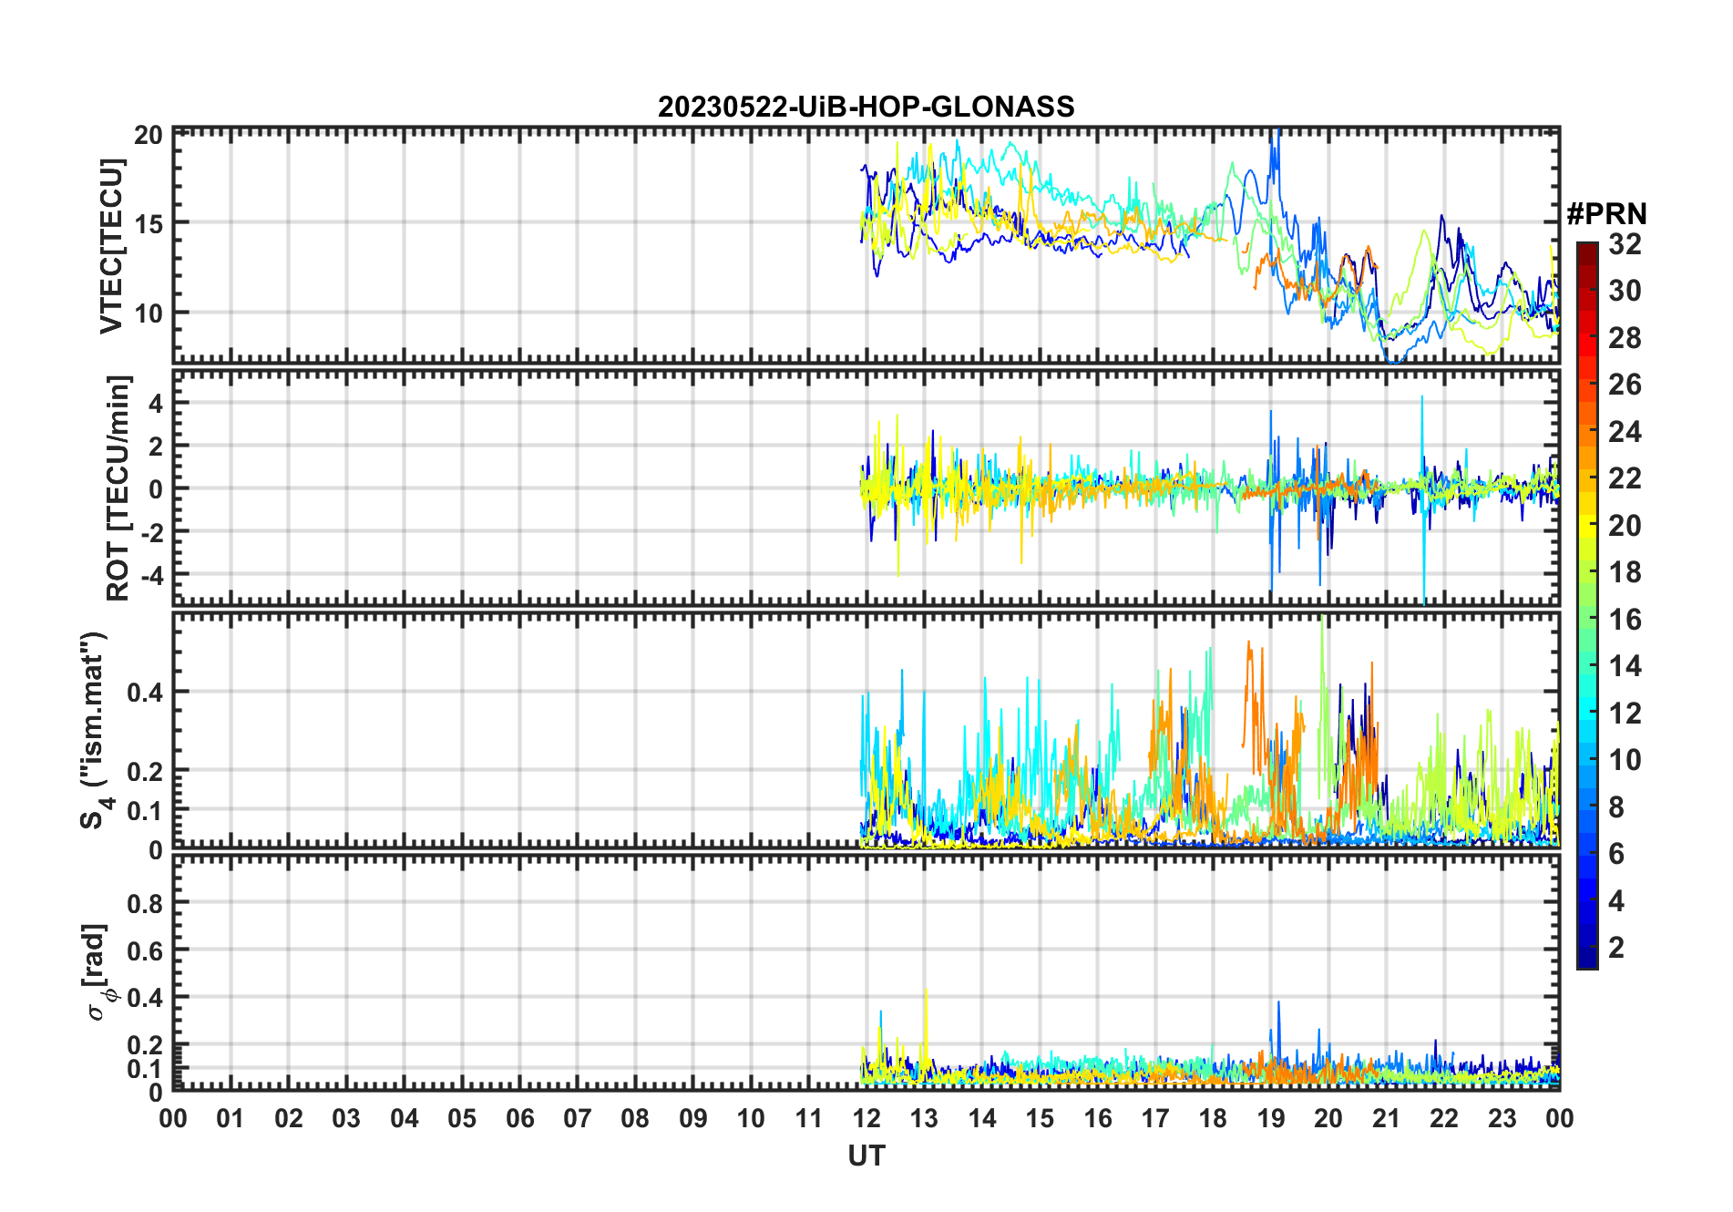Pick σφ axis tick label 0.2
This screenshot has height=1212, width=1733.
(145, 1045)
